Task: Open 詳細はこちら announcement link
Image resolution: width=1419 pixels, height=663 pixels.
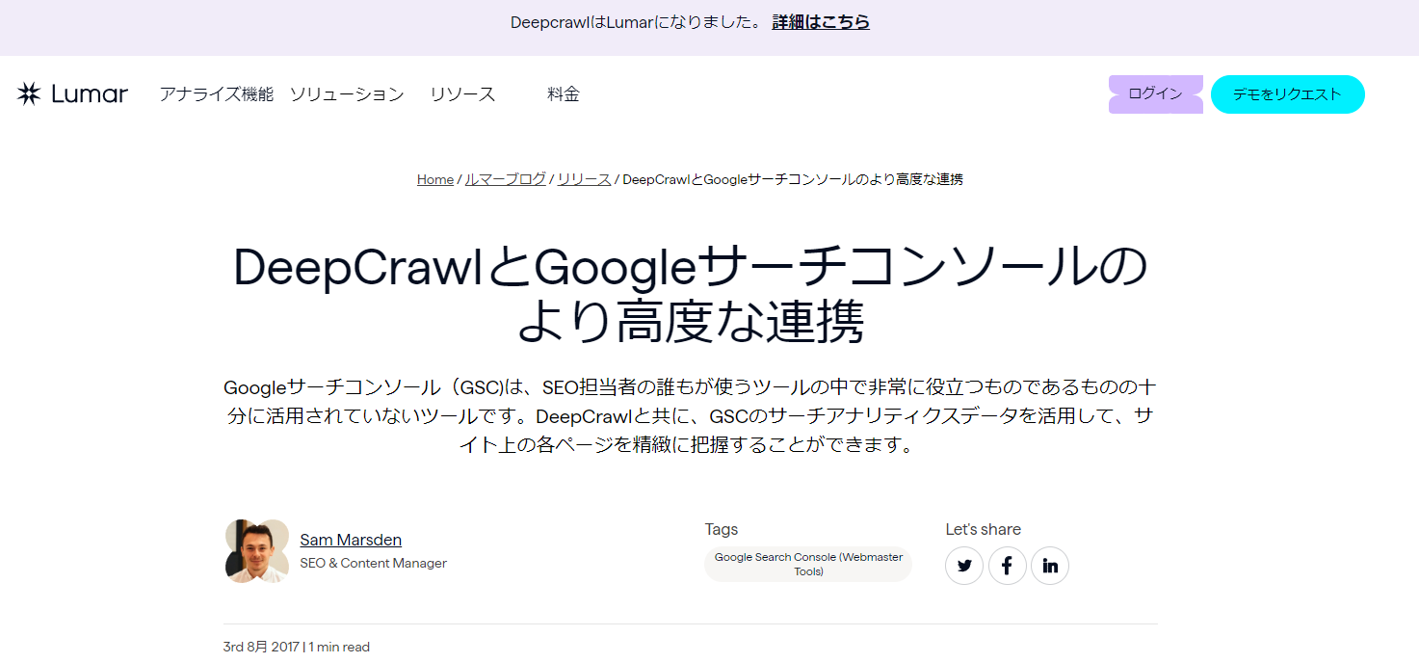Action: tap(819, 21)
